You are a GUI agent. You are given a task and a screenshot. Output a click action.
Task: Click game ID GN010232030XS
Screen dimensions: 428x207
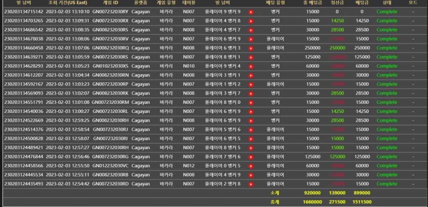tap(110, 66)
